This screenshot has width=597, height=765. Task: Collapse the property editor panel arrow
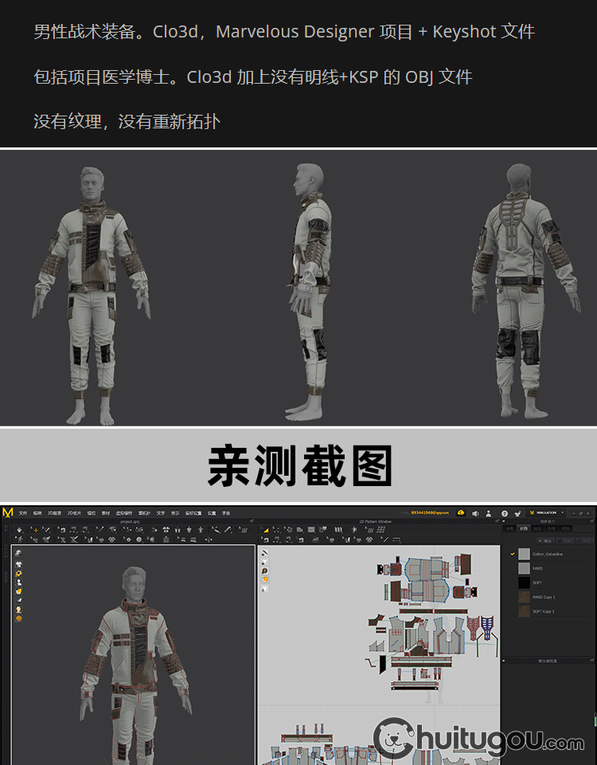coord(503,661)
